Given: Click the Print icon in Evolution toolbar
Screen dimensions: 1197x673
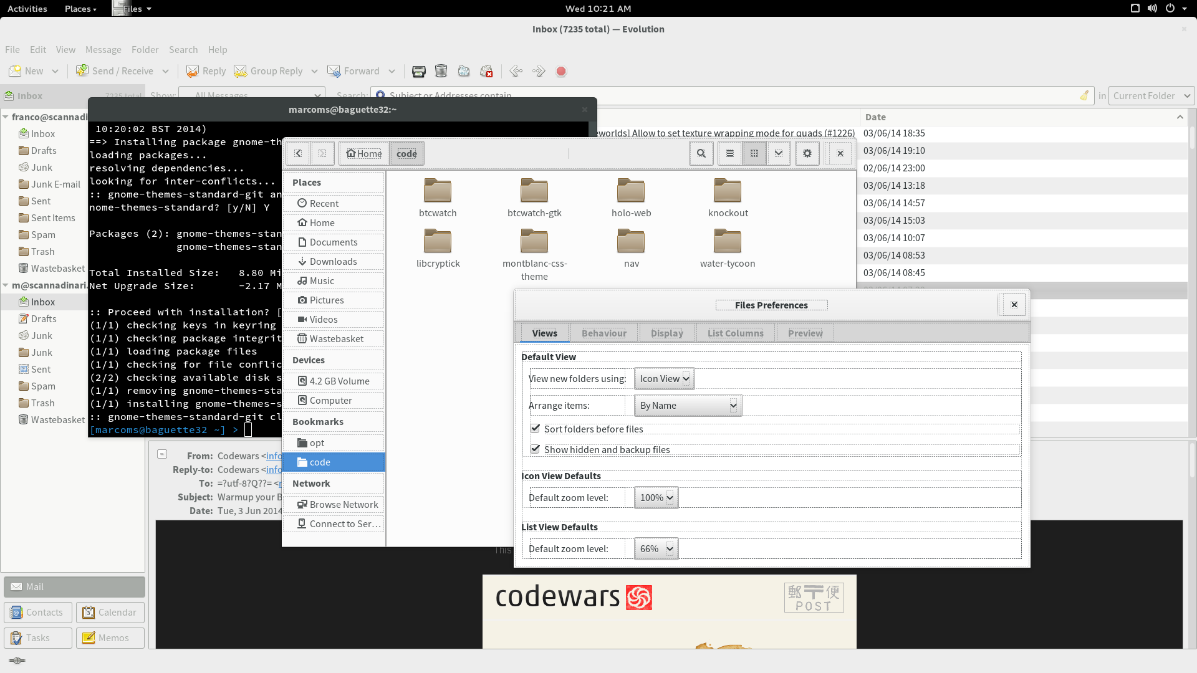Looking at the screenshot, I should pos(419,71).
